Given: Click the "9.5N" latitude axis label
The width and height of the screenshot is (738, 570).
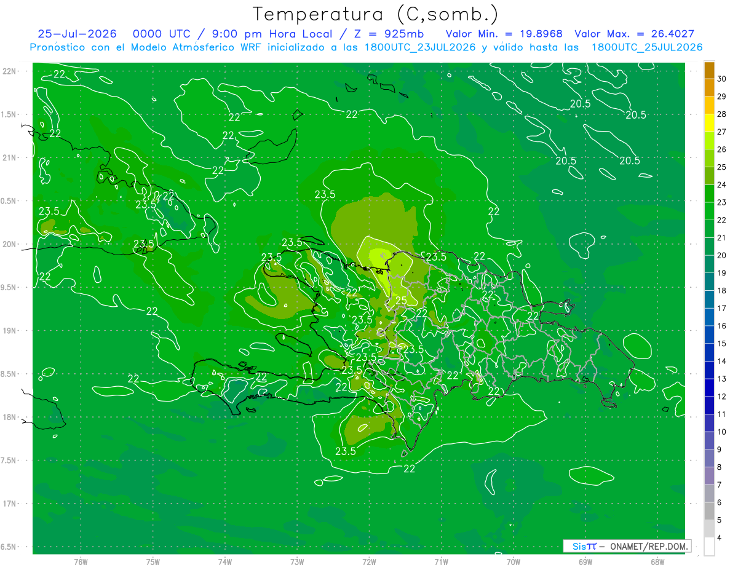Looking at the screenshot, I should [x=9, y=287].
